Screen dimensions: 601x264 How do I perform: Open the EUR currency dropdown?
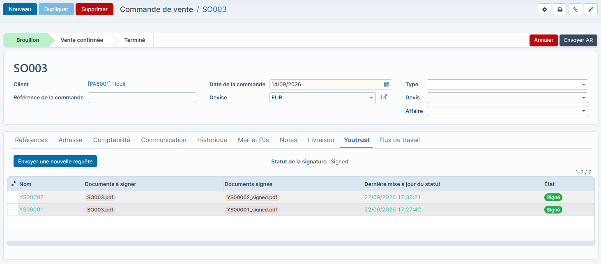322,98
